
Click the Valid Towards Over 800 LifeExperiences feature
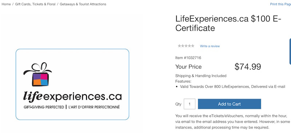click(232, 87)
